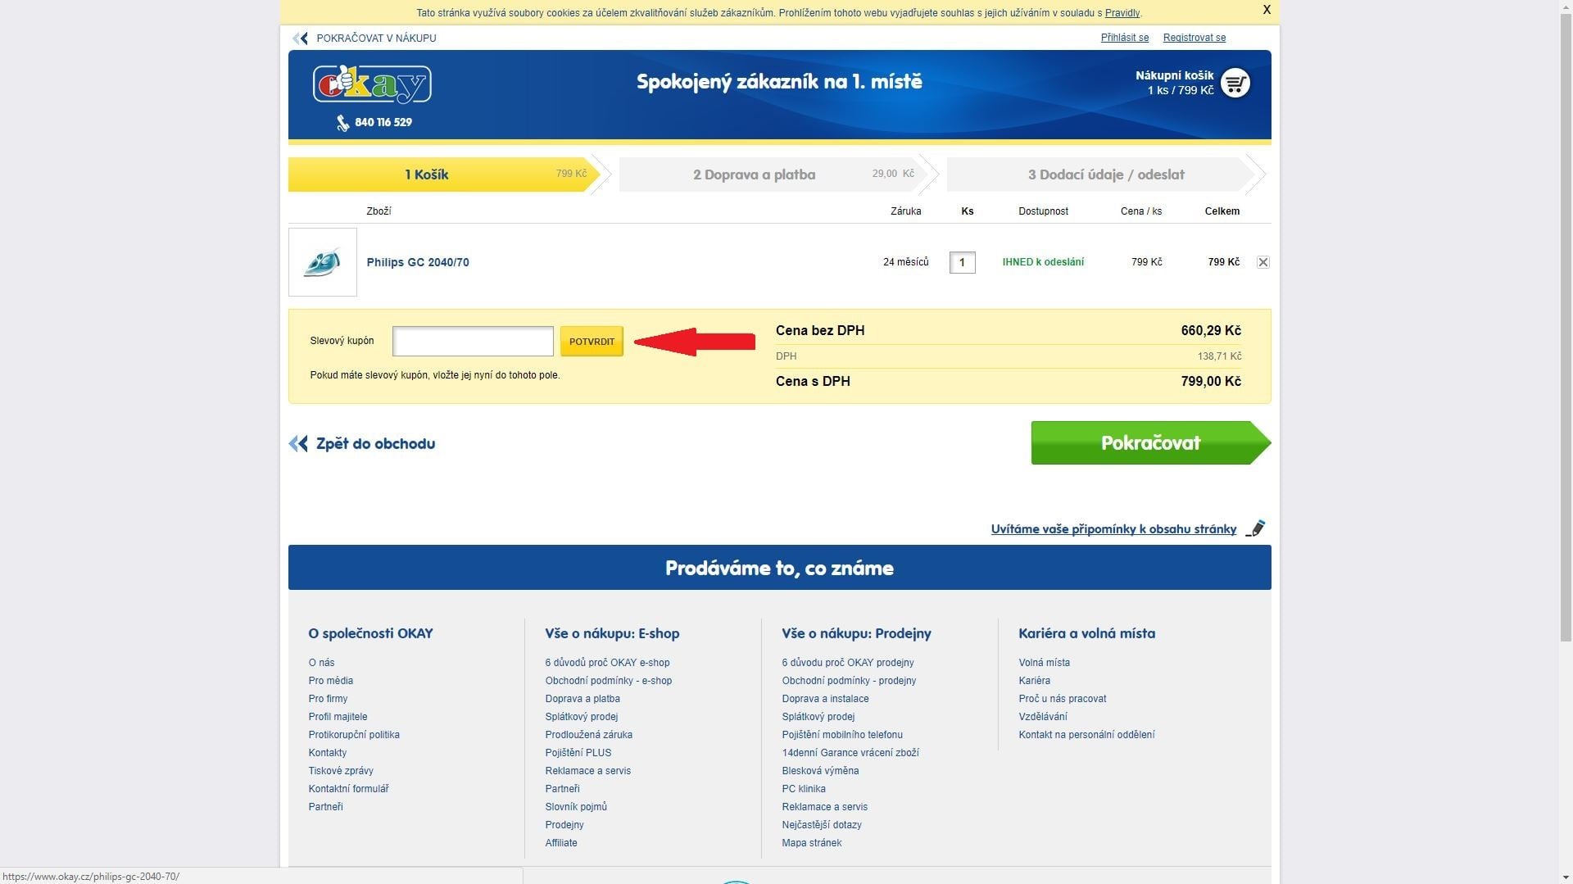This screenshot has width=1573, height=884.
Task: Open Mapa stránek link
Action: point(811,843)
